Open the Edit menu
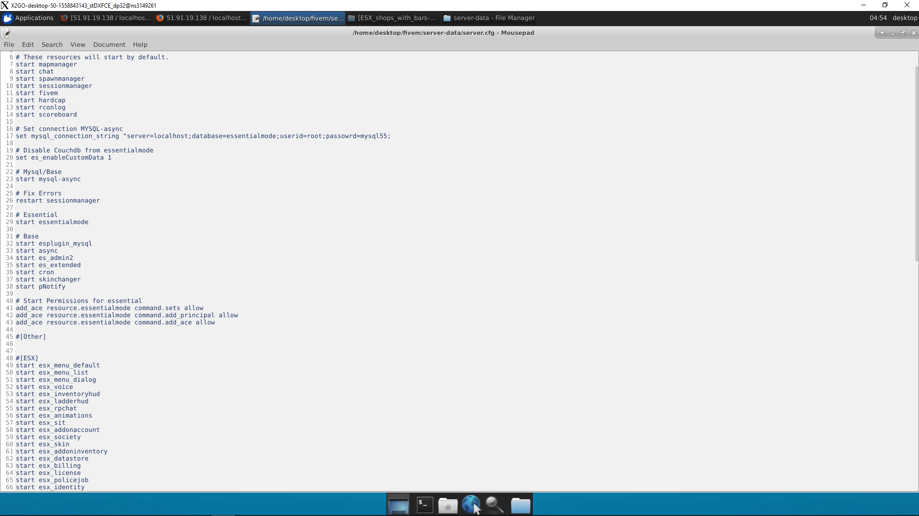 [28, 44]
